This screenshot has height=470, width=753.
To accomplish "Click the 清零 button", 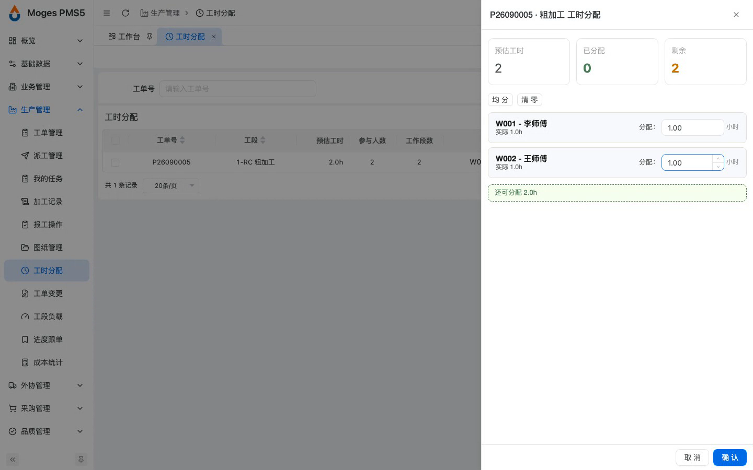I will pyautogui.click(x=530, y=100).
